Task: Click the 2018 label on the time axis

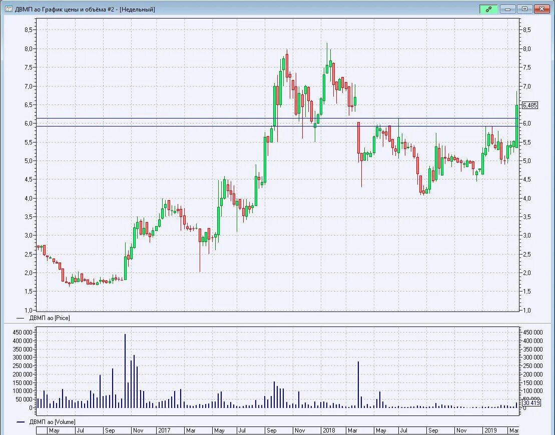Action: pos(328,430)
